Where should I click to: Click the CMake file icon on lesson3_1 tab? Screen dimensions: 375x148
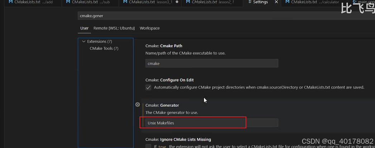click(125, 2)
